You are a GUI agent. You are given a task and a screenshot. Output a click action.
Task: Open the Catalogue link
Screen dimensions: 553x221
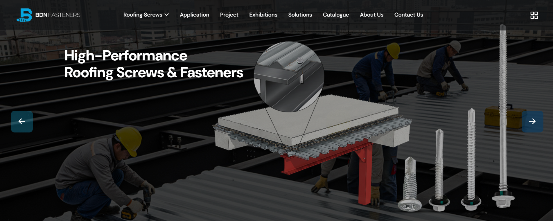pyautogui.click(x=336, y=15)
